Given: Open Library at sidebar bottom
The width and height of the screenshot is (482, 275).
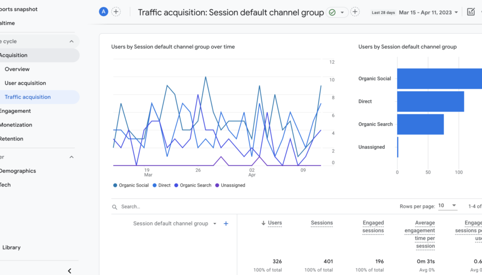Looking at the screenshot, I should [x=12, y=247].
